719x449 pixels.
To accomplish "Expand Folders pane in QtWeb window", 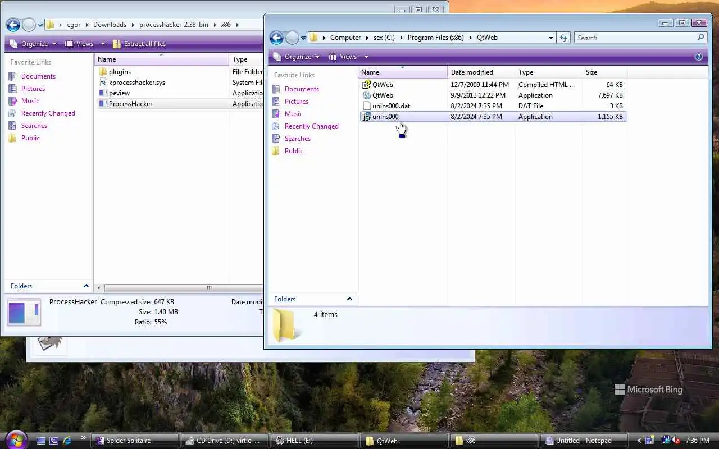I will tap(349, 299).
